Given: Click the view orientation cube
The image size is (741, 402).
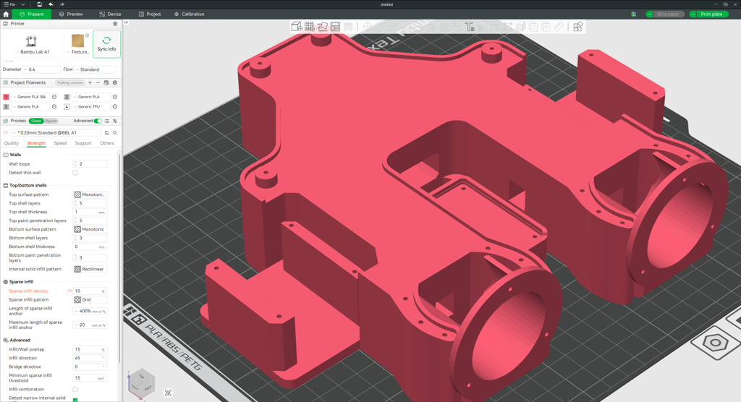Looking at the screenshot, I should point(142,383).
